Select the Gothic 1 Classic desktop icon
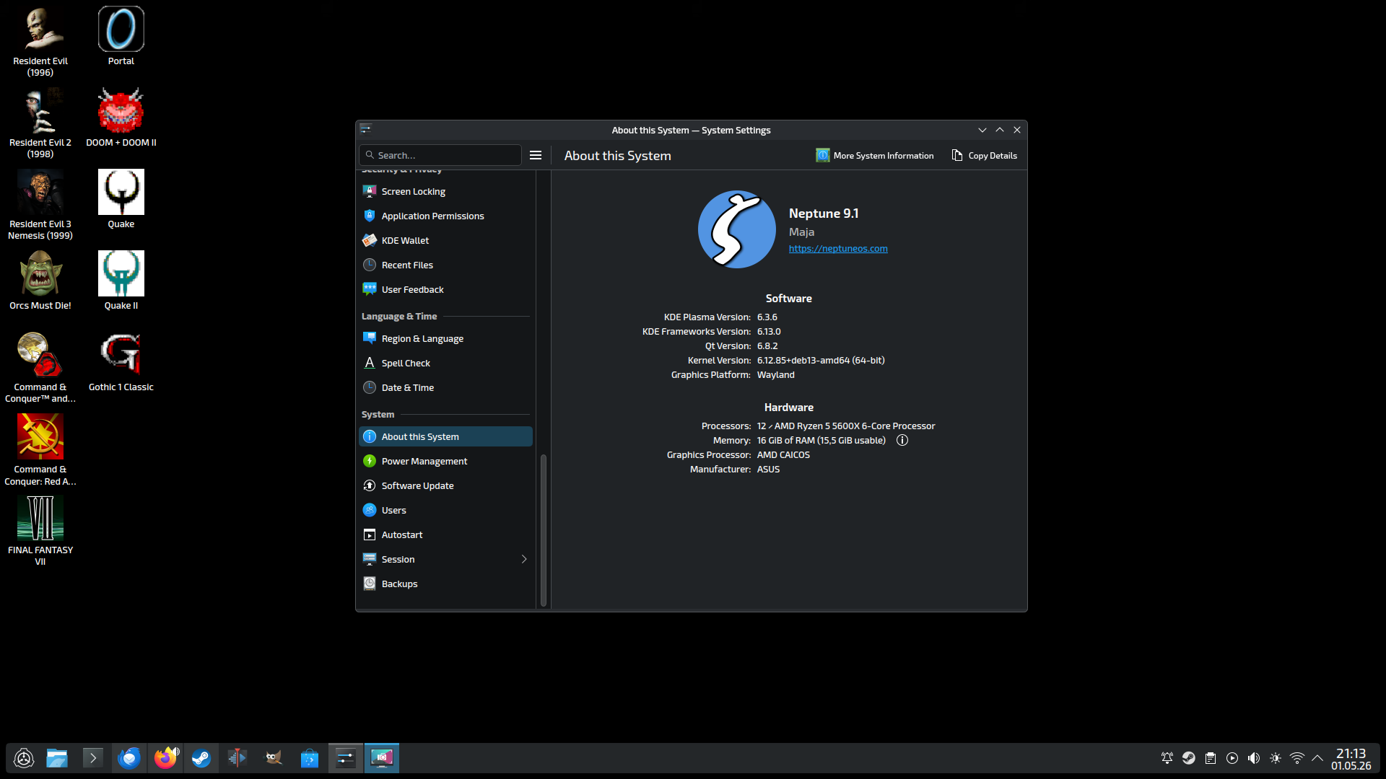The image size is (1386, 779). pos(121,362)
